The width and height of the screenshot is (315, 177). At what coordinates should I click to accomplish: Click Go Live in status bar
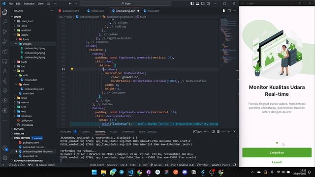coord(157,165)
